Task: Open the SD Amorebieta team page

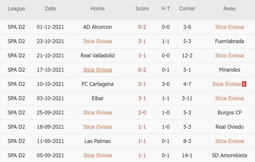Action: pyautogui.click(x=229, y=155)
